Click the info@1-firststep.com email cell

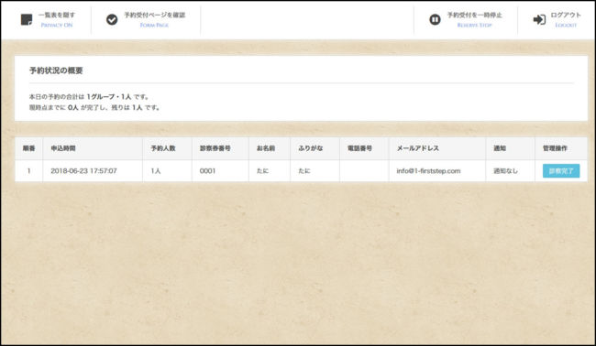428,171
